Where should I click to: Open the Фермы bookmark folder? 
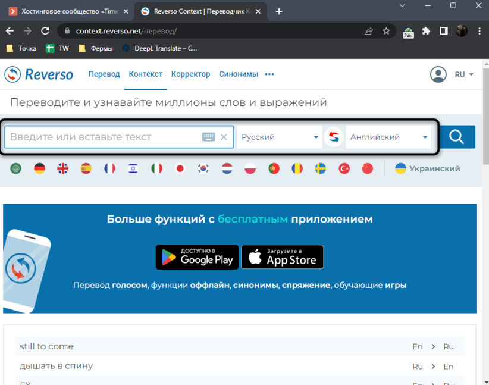(95, 48)
